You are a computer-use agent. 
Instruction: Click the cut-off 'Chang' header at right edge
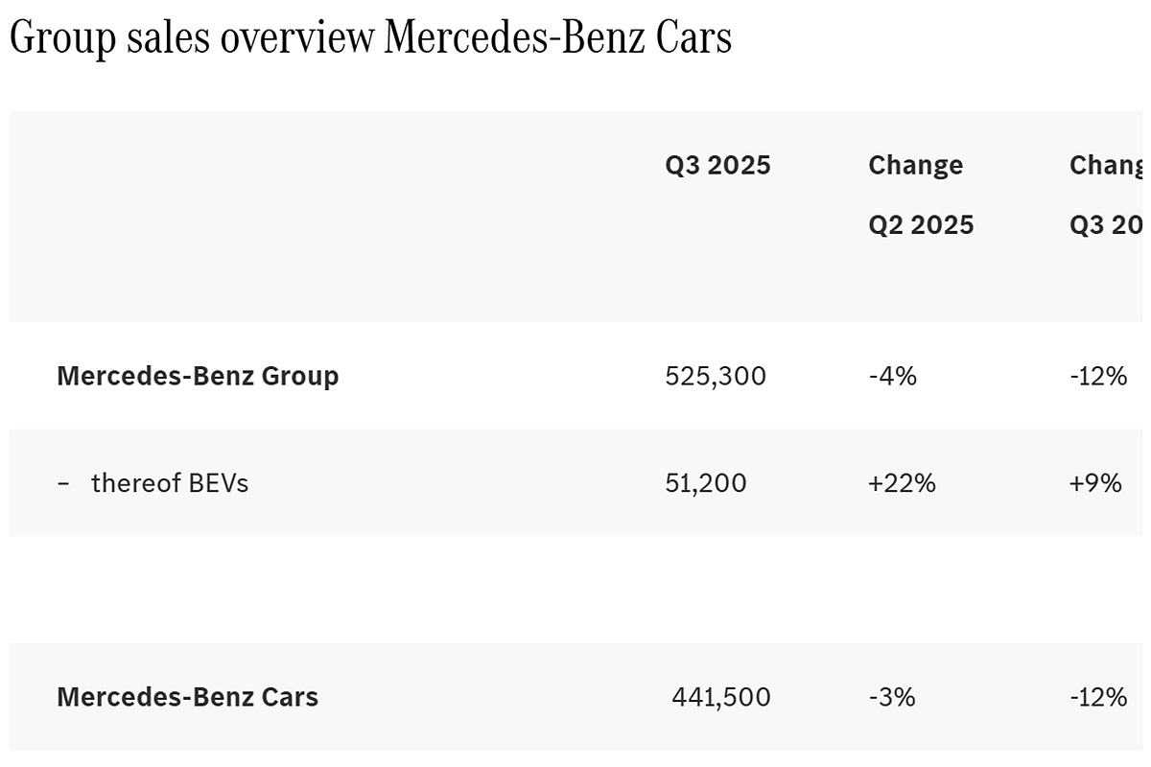(1107, 165)
